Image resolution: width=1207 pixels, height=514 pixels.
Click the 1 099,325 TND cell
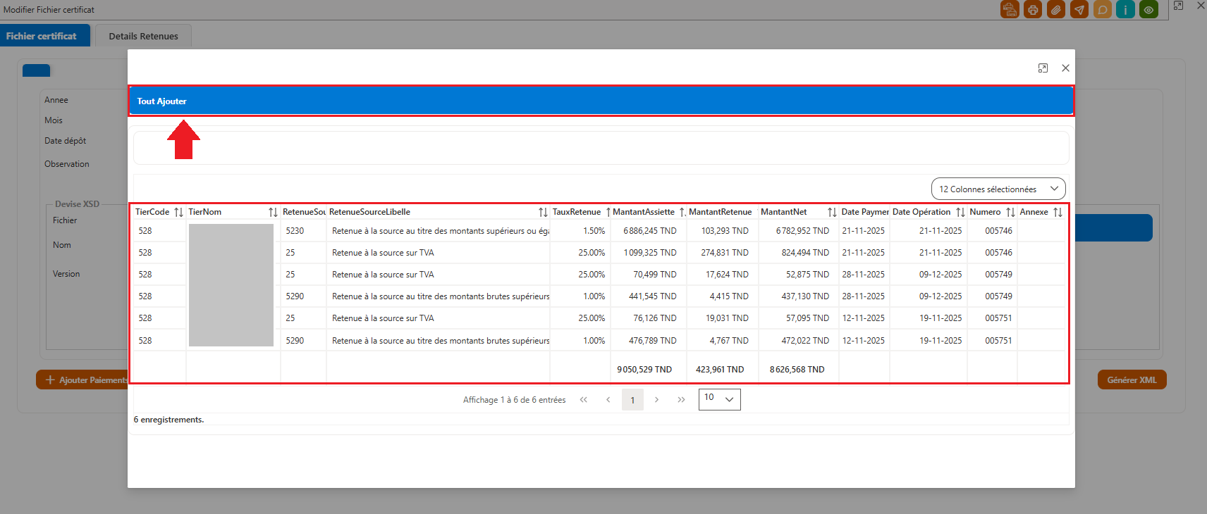point(649,253)
